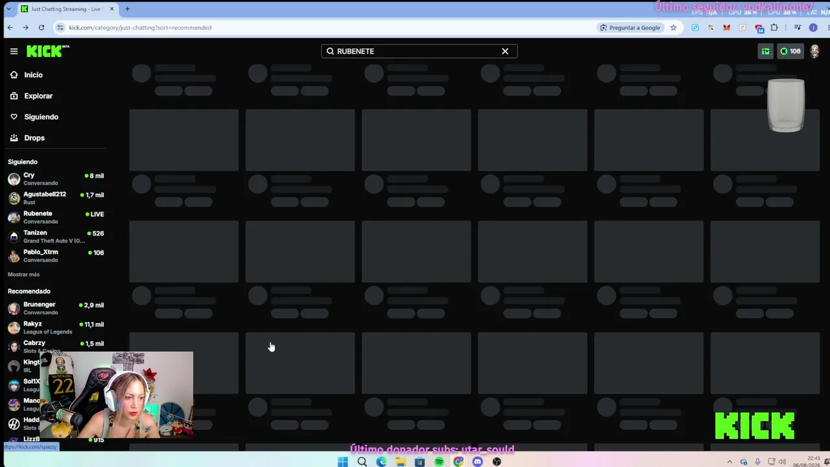Open the Pablo_Xtrm channel
This screenshot has height=467, width=830.
coord(56,256)
